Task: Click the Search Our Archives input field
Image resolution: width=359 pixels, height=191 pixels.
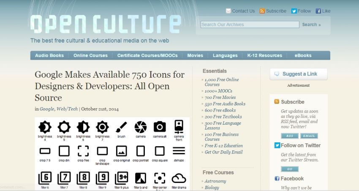Action: coord(250,25)
